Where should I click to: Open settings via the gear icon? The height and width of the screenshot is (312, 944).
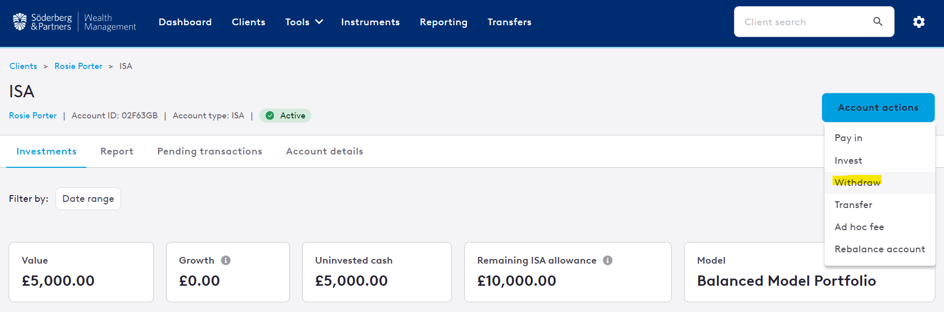(919, 22)
